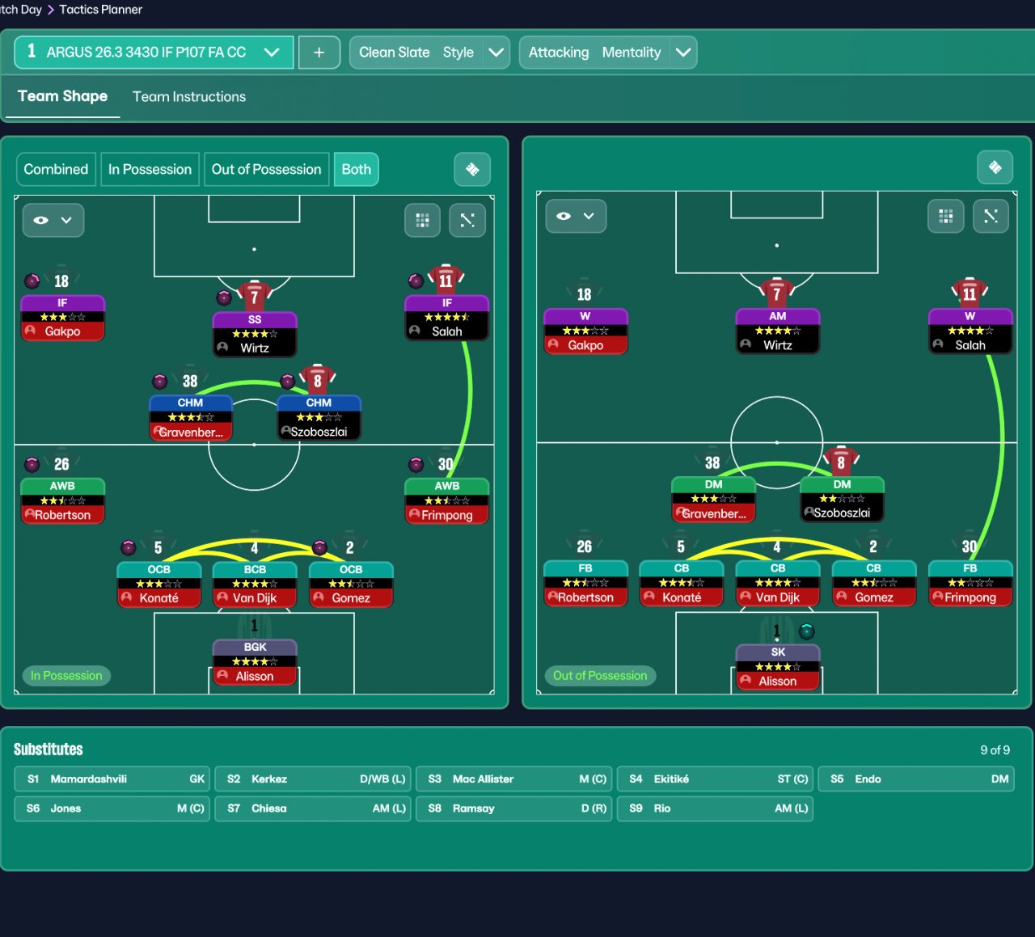Click Gomez OCB card on left pitch
Screen dimensions: 1035x937
pyautogui.click(x=351, y=585)
